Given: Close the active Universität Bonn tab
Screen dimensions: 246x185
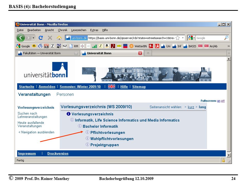Looking at the screenshot, I should click(140, 53).
